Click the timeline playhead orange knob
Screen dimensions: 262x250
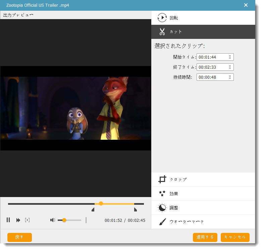click(x=101, y=203)
